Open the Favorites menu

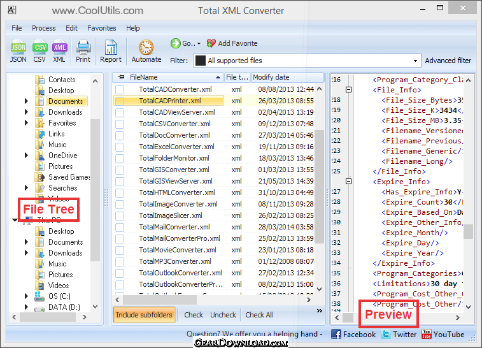point(101,28)
